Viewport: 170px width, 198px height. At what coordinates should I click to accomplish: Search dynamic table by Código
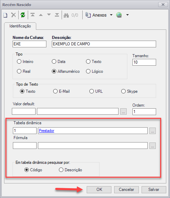pos(26,170)
